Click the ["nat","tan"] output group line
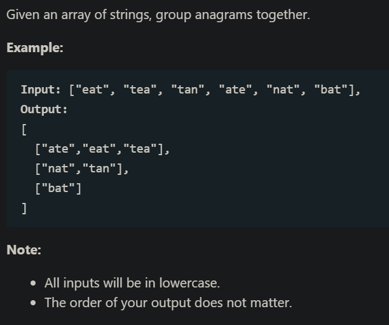 coord(83,169)
